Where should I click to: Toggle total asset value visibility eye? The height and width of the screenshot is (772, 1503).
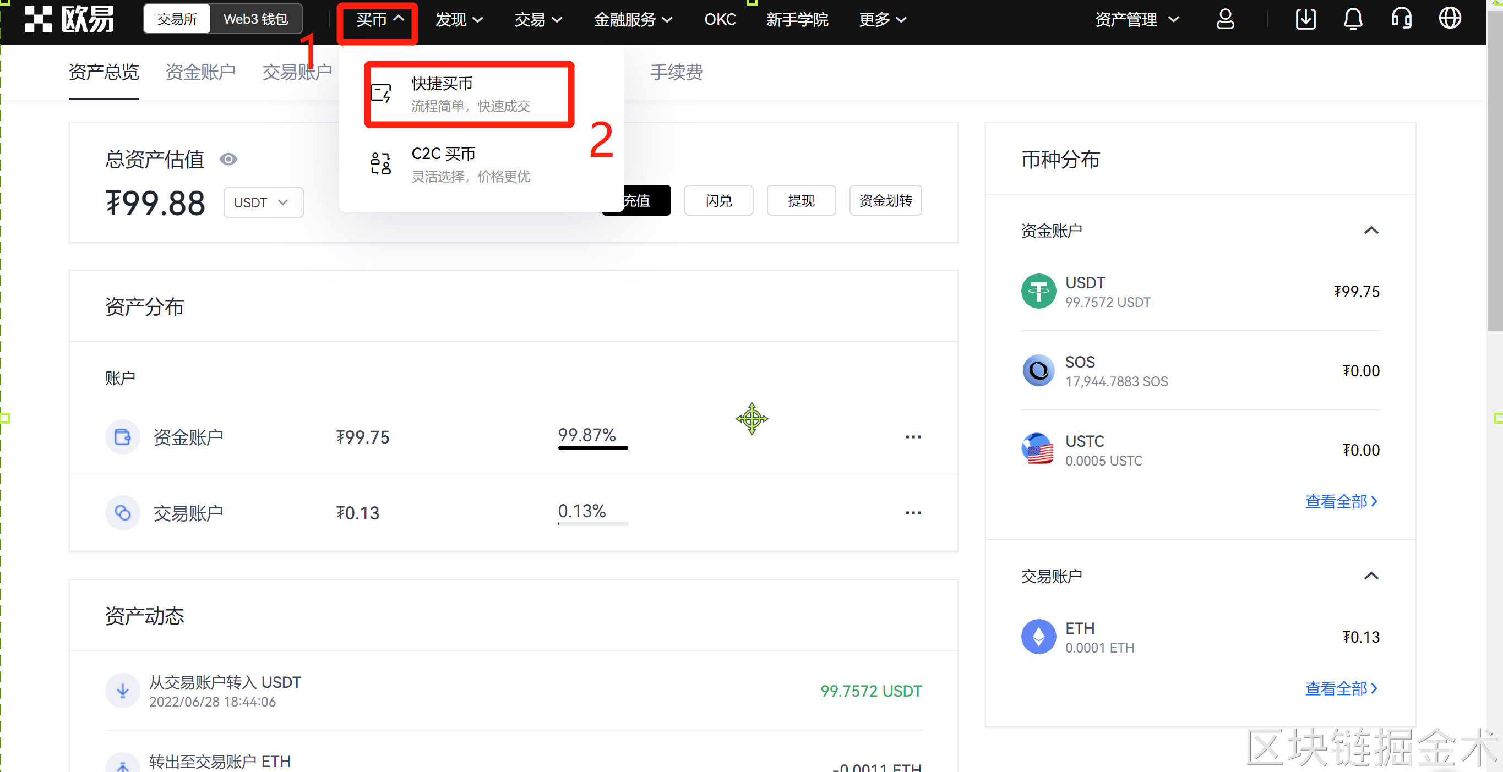coord(228,159)
